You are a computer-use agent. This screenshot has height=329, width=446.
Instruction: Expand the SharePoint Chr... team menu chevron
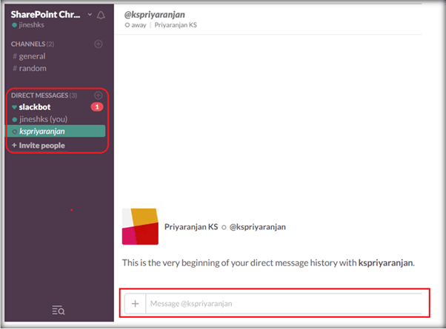(x=90, y=14)
